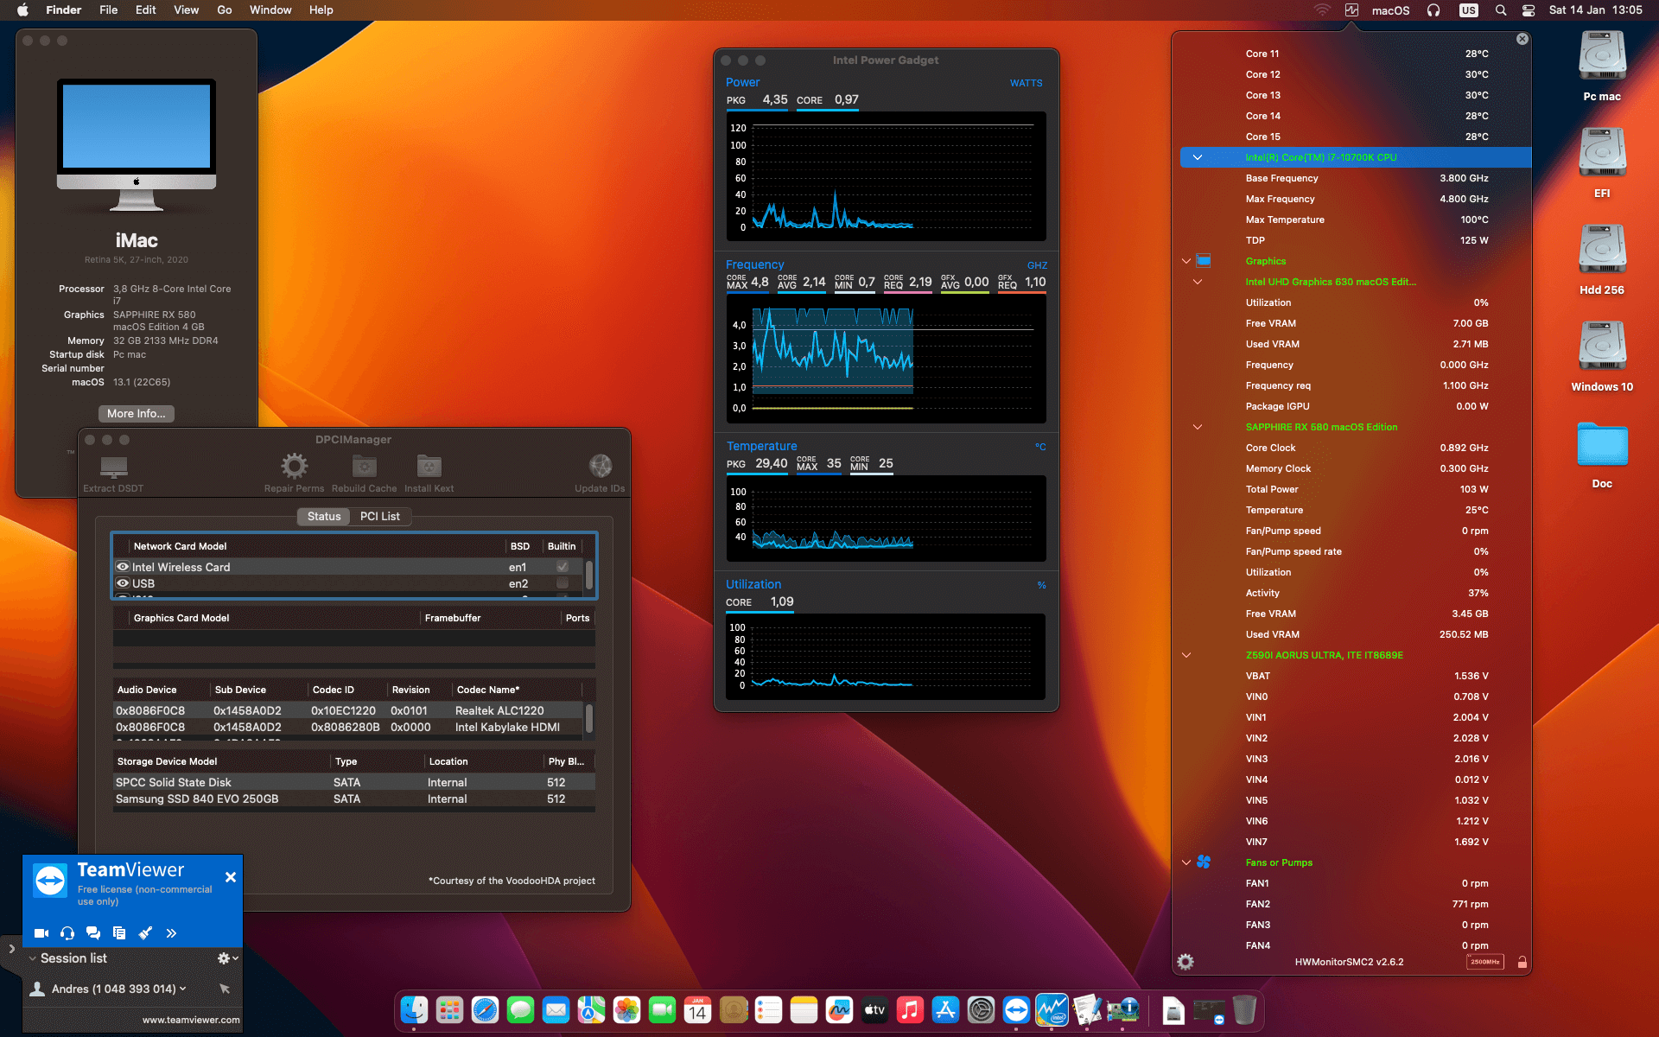Select Realtek ALC1220 audio row

pyautogui.click(x=349, y=710)
